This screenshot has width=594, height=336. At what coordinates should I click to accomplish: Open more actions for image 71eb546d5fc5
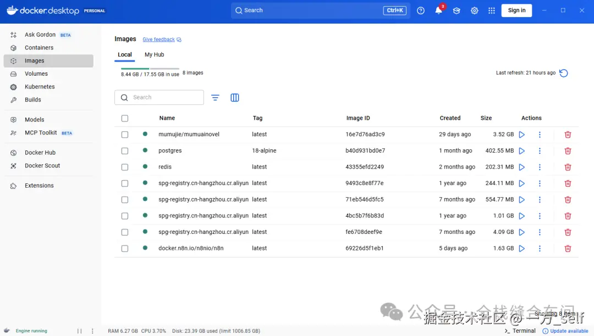pos(540,199)
